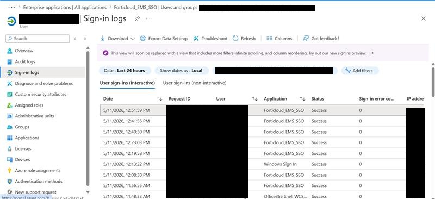Click the Download arrow icon
Viewport: 435px width, 199px height.
(103, 39)
